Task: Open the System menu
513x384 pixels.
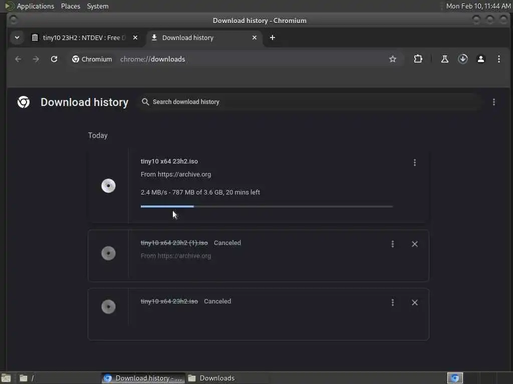Action: (x=98, y=6)
